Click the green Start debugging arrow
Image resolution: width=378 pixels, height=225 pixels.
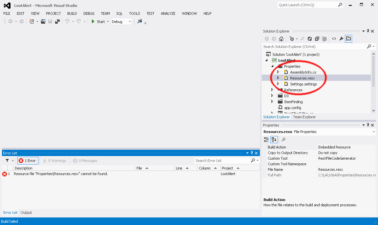click(93, 21)
